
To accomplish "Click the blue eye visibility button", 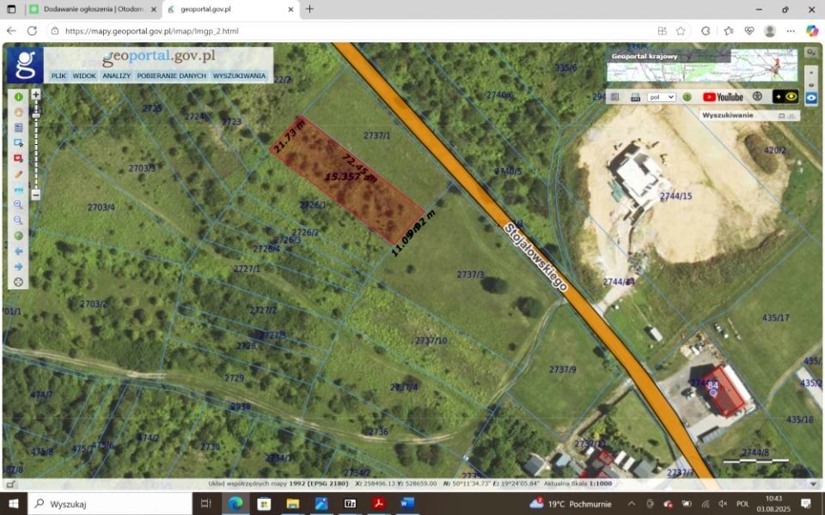I will [x=811, y=98].
